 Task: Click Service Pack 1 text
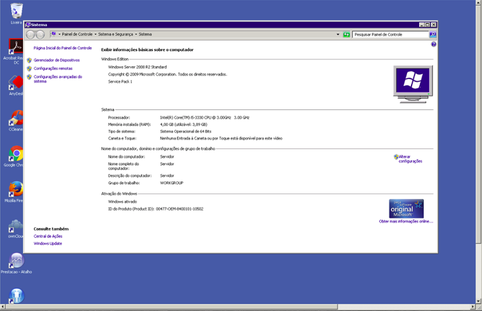coord(120,82)
